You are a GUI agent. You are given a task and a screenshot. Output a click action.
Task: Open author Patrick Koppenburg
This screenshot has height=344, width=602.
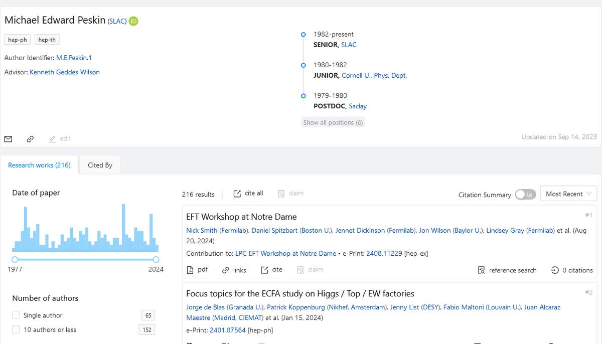pos(297,307)
